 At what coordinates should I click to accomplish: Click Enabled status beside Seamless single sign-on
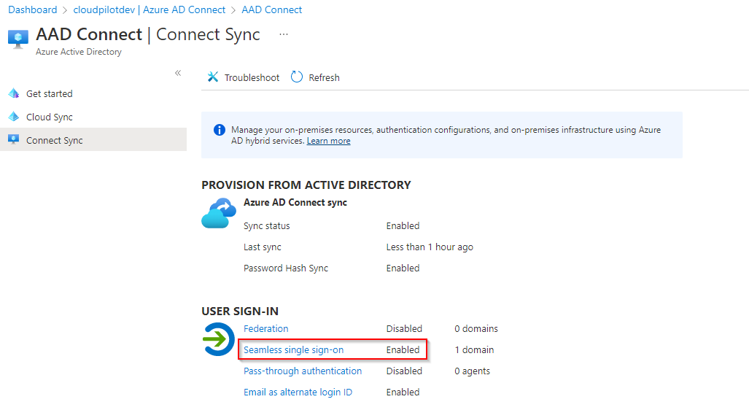(403, 349)
